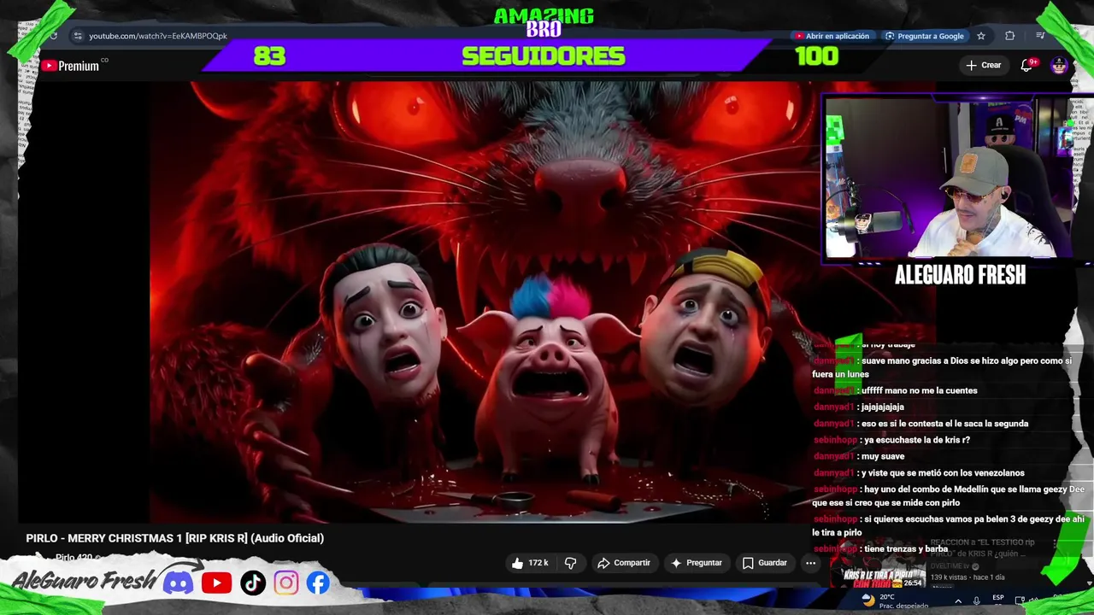Click the channel name 'Pirlo 420' below title

click(74, 558)
